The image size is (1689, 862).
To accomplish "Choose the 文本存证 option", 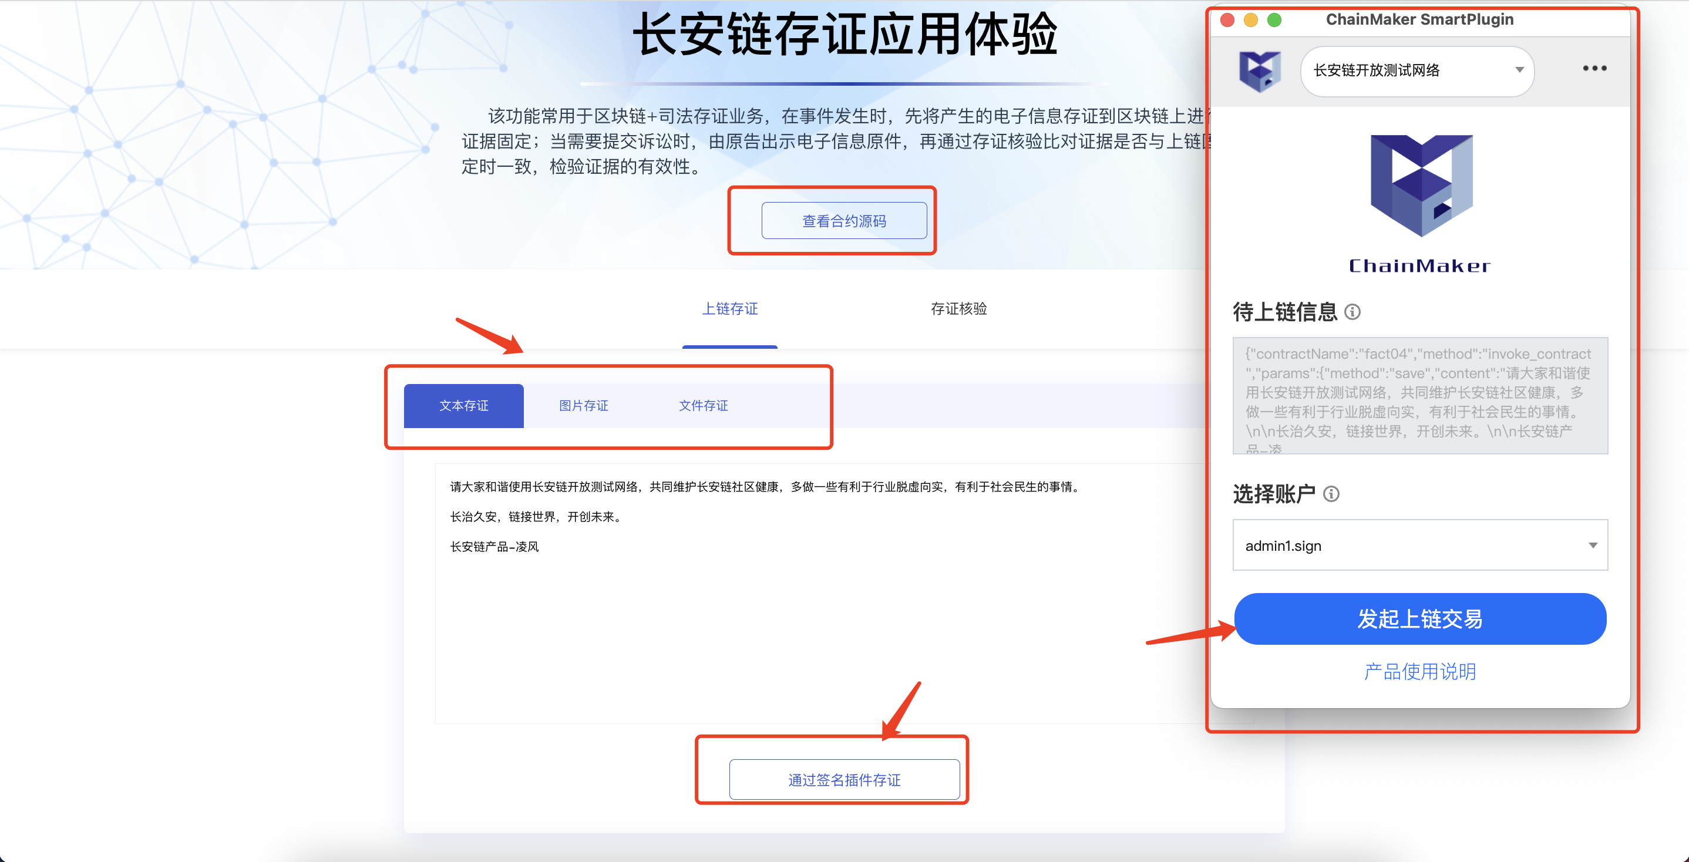I will click(x=463, y=406).
